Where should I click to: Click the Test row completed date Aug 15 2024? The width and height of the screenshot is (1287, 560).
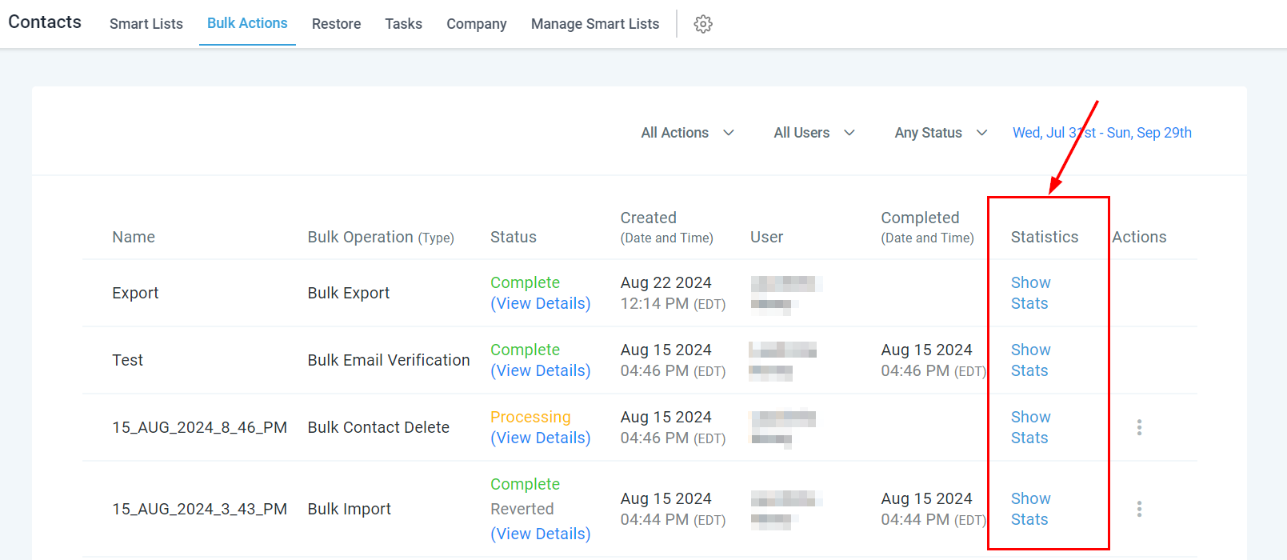pos(926,350)
